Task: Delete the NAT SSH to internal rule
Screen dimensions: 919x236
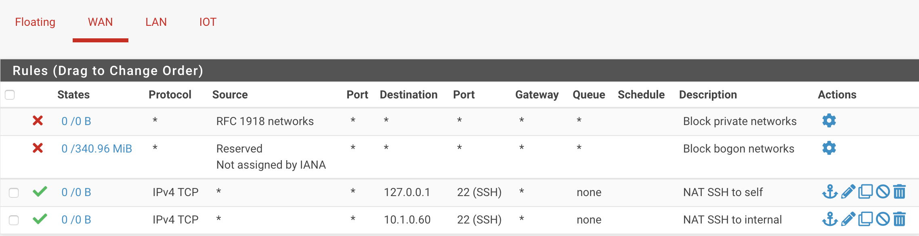Action: click(900, 219)
